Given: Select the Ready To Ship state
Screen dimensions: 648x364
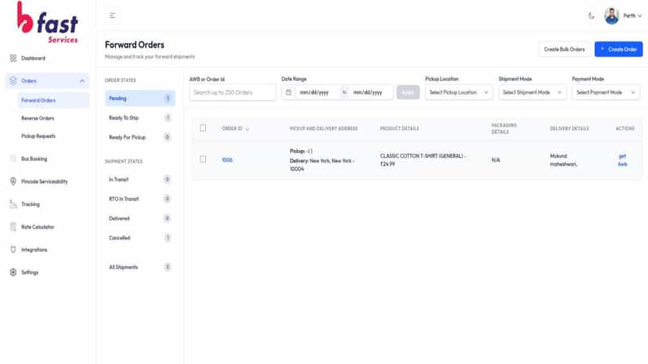Looking at the screenshot, I should tap(139, 118).
